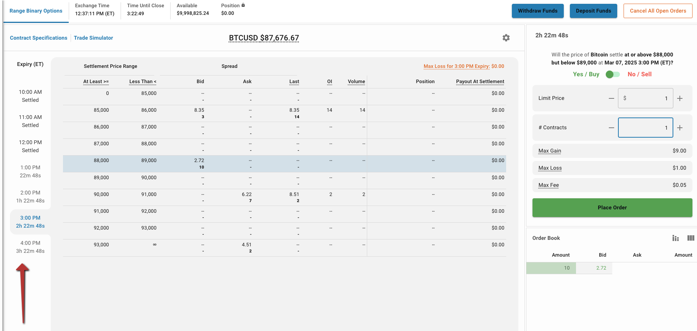Image resolution: width=697 pixels, height=331 pixels.
Task: Click the lock icon beside Position
Action: coord(243,5)
